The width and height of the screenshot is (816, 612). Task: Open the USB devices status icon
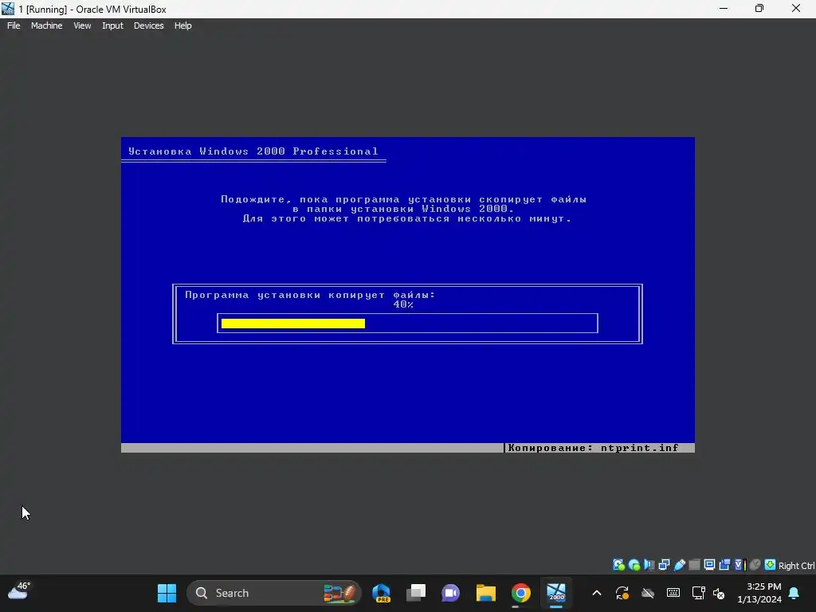coord(679,565)
